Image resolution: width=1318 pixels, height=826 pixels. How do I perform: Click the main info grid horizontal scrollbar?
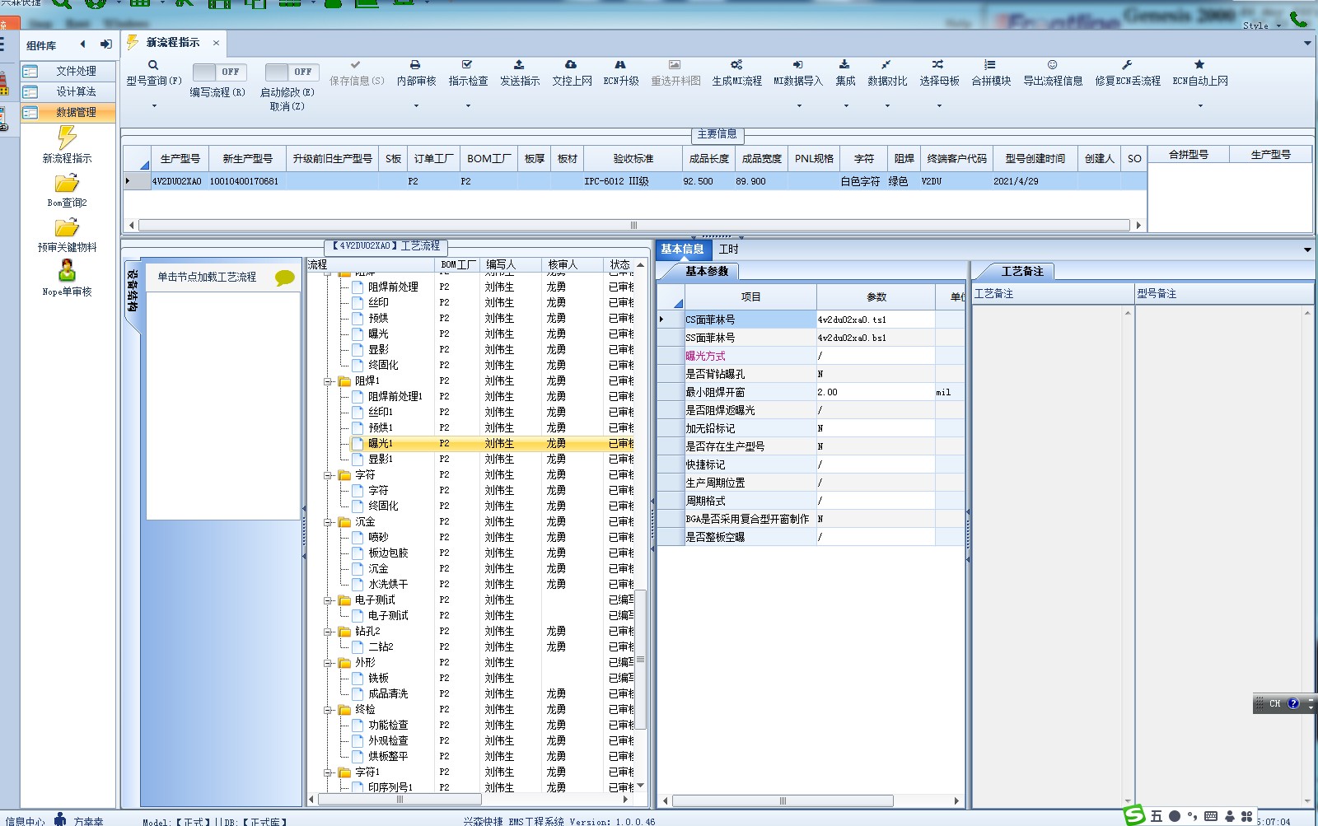[634, 225]
